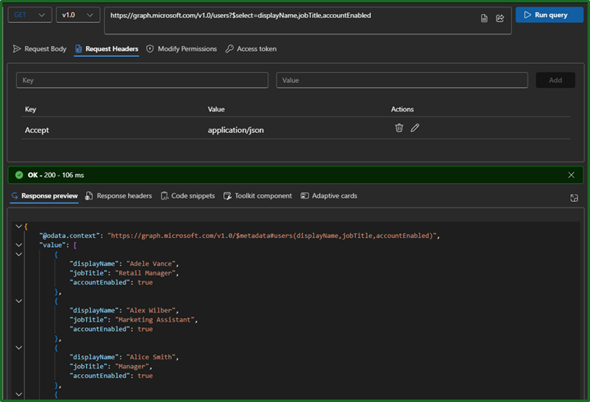Collapse the last partially visible object chevron
Image resolution: width=590 pixels, height=402 pixels.
click(x=19, y=395)
